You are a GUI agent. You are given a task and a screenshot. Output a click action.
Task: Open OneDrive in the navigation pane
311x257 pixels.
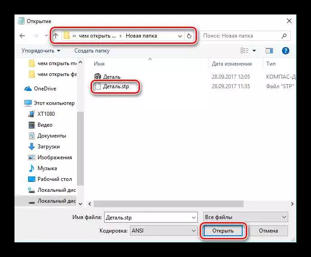tap(40, 89)
